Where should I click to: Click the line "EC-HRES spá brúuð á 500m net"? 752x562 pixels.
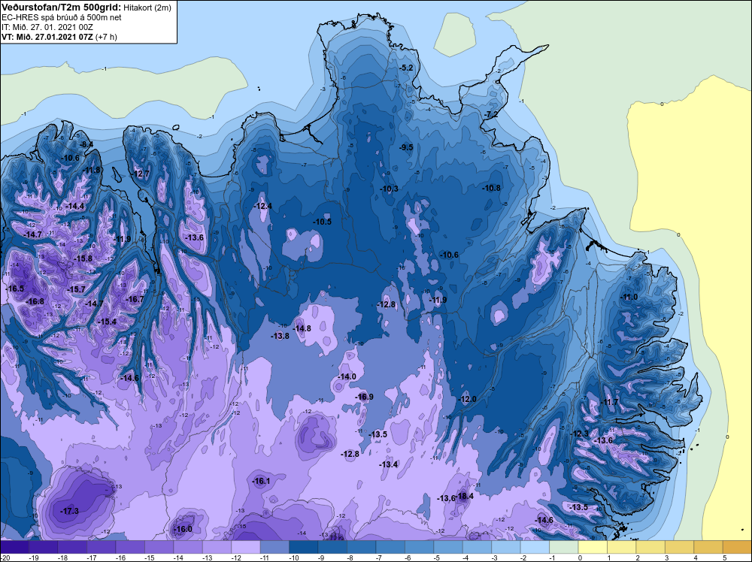click(62, 17)
